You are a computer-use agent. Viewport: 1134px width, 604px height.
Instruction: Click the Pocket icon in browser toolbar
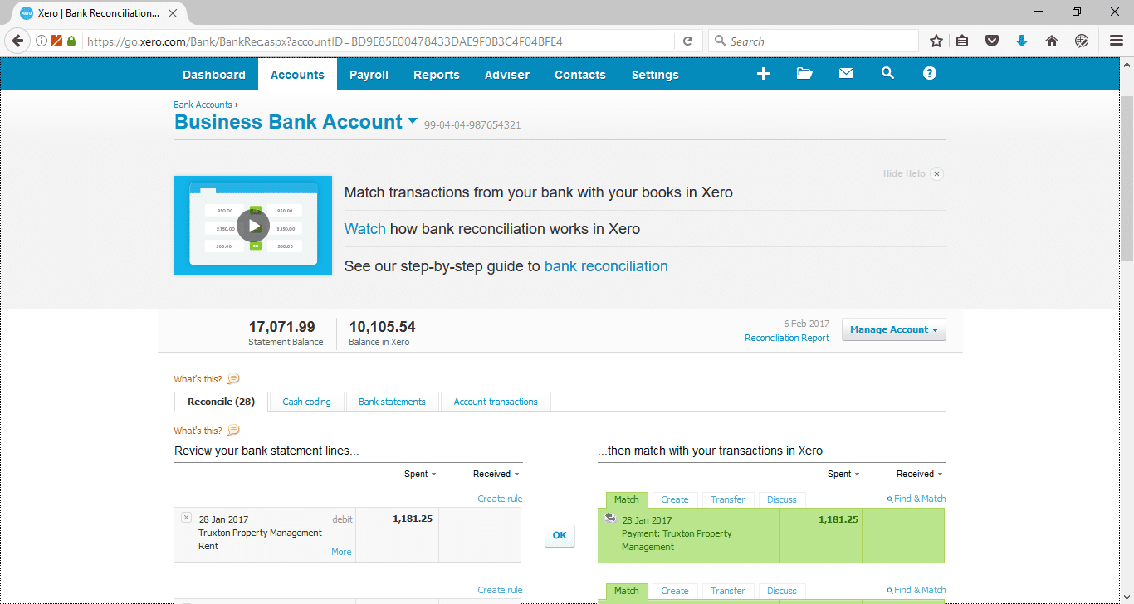(992, 41)
